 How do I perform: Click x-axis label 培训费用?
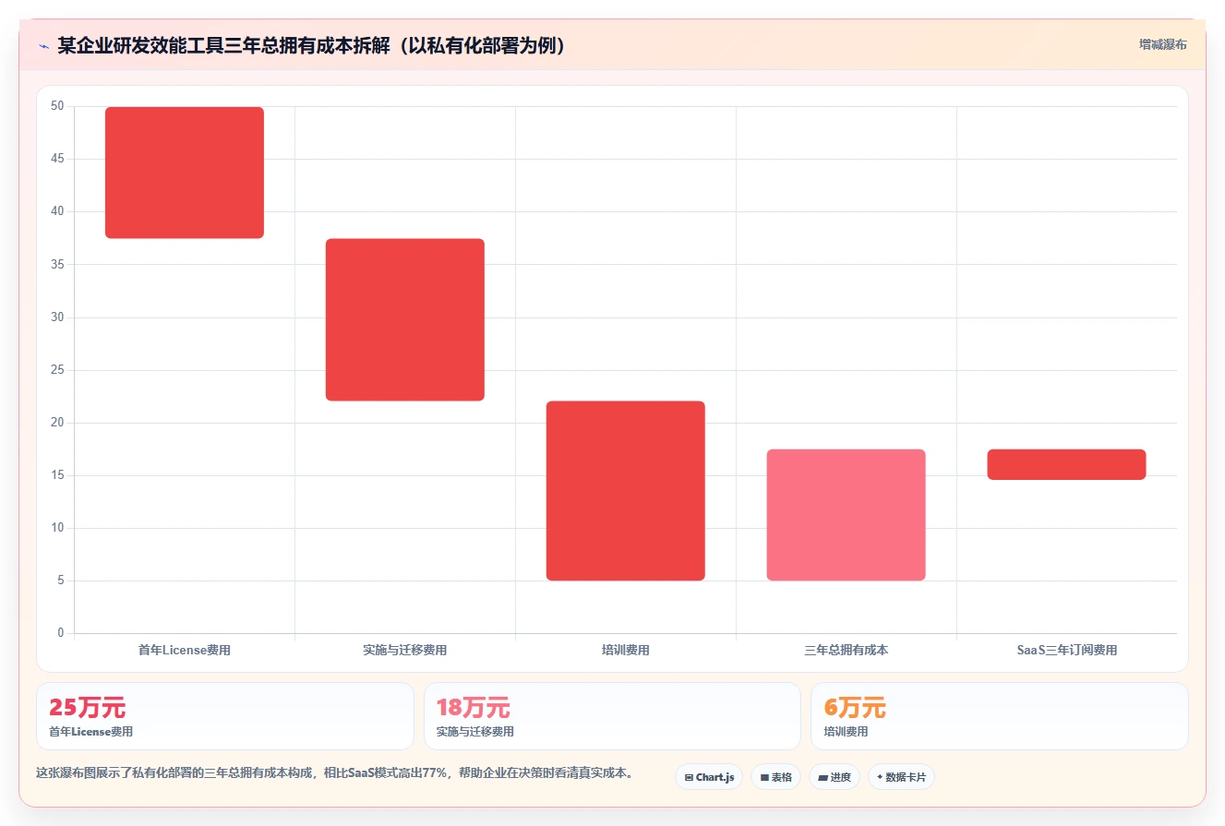click(626, 650)
